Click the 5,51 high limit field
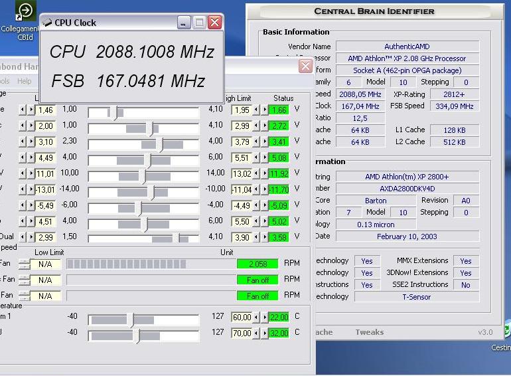This screenshot has height=376, width=511. pos(242,158)
